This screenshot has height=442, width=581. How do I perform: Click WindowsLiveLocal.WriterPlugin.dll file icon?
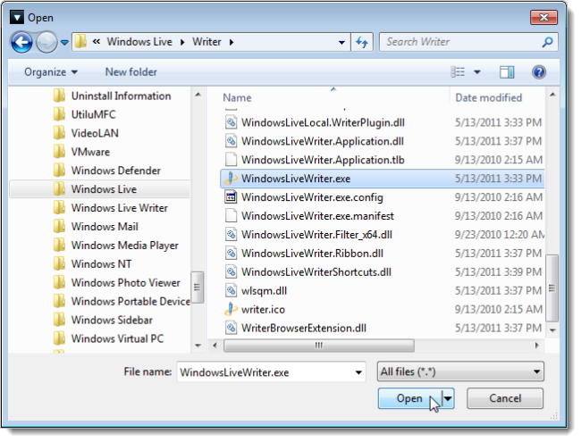click(x=232, y=122)
